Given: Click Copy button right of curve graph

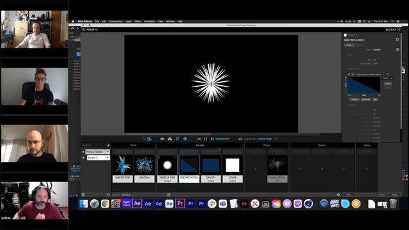Looking at the screenshot, I should tap(388, 84).
